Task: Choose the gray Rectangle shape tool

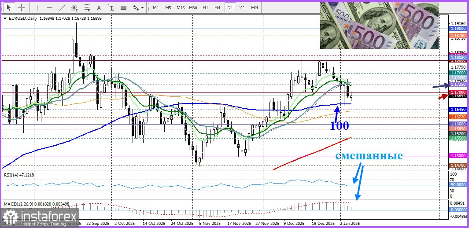Action: [x=124, y=7]
